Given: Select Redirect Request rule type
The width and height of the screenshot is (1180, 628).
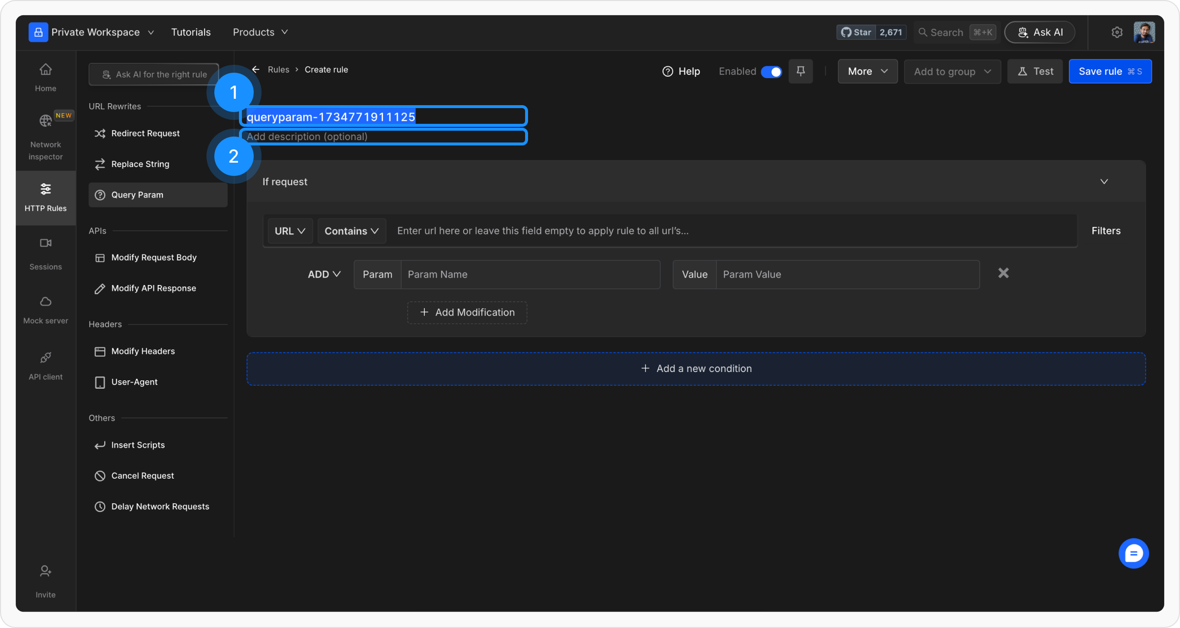Looking at the screenshot, I should [145, 134].
